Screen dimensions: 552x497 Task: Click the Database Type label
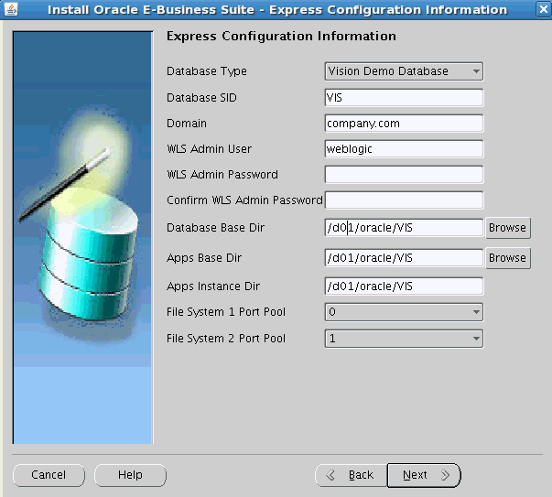[x=207, y=71]
